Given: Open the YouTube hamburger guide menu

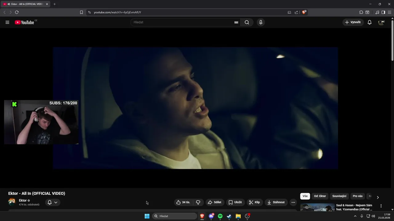Looking at the screenshot, I should pos(7,22).
